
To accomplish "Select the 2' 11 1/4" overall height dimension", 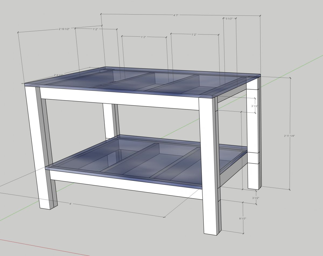I will [289, 136].
